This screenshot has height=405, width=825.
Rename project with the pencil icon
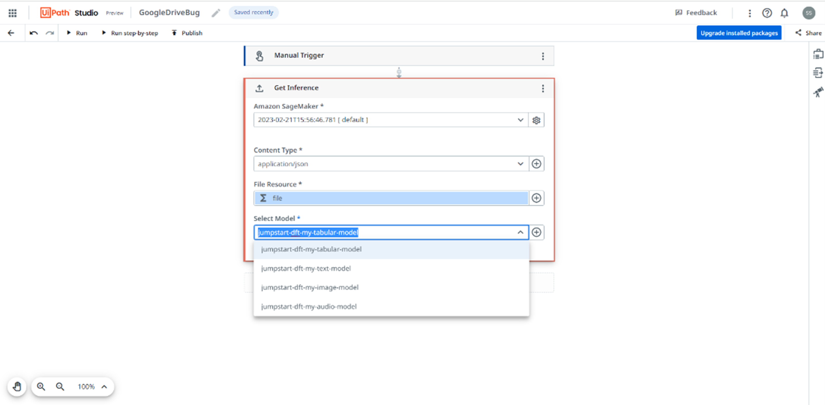coord(216,13)
